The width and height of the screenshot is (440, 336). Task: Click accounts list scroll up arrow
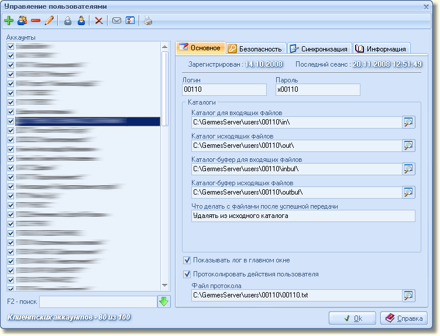tap(165, 47)
